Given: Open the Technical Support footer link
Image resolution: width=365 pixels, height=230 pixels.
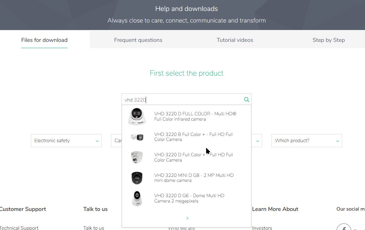Looking at the screenshot, I should point(19,228).
